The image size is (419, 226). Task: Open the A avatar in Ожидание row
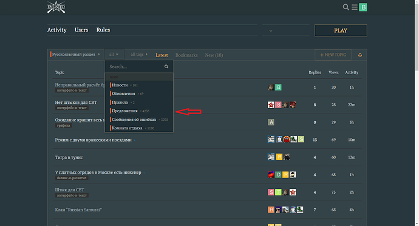[271, 122]
